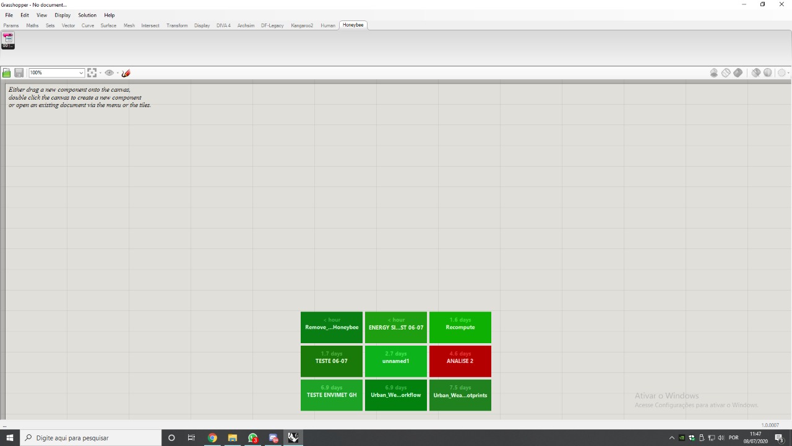
Task: Open the Recompute recent file tile
Action: click(x=460, y=328)
